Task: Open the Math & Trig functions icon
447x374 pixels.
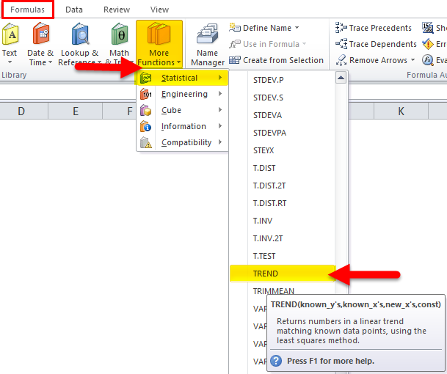Action: tap(120, 34)
